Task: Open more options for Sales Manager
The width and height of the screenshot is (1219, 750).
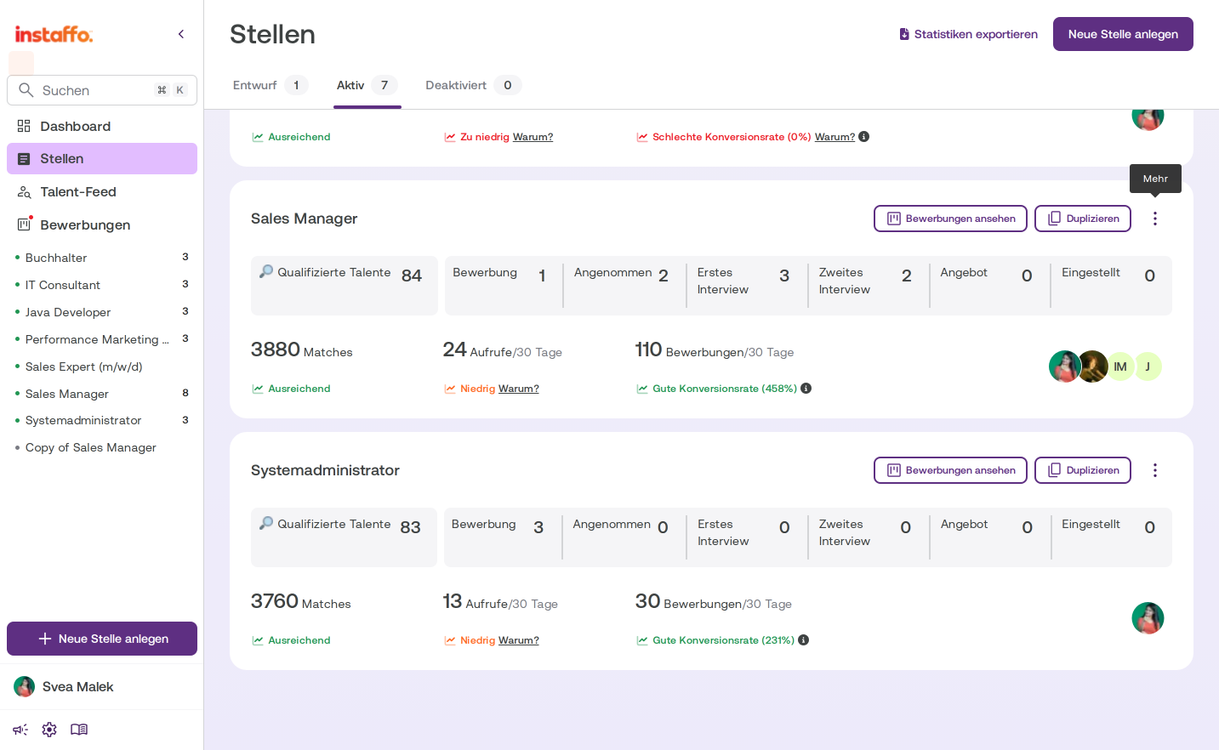Action: [1155, 219]
